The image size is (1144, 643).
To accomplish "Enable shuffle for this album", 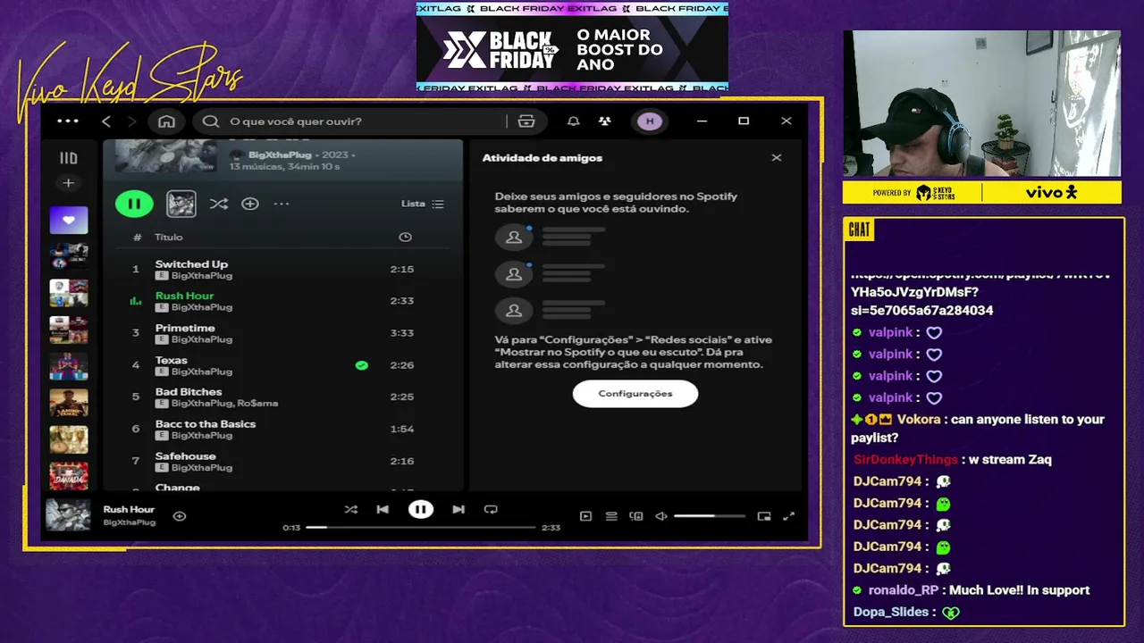I will [x=219, y=204].
